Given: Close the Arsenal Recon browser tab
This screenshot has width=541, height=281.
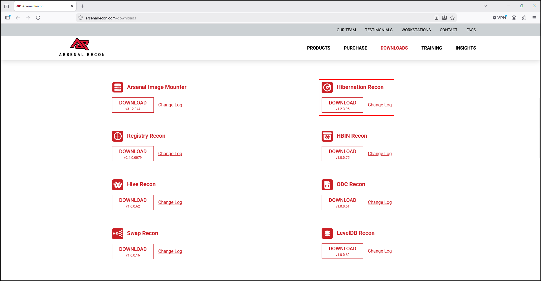Looking at the screenshot, I should 72,6.
